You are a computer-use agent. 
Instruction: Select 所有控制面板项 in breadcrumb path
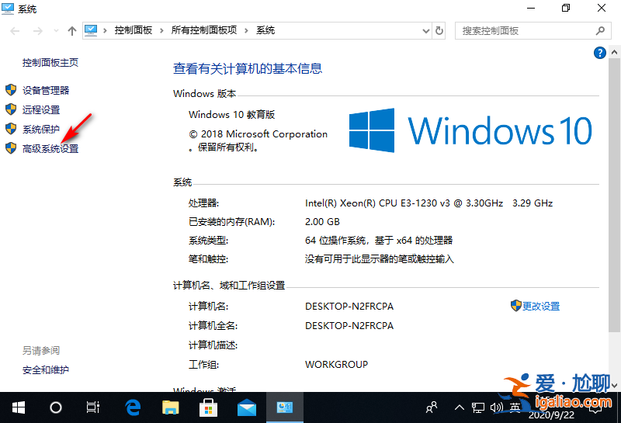coord(204,30)
